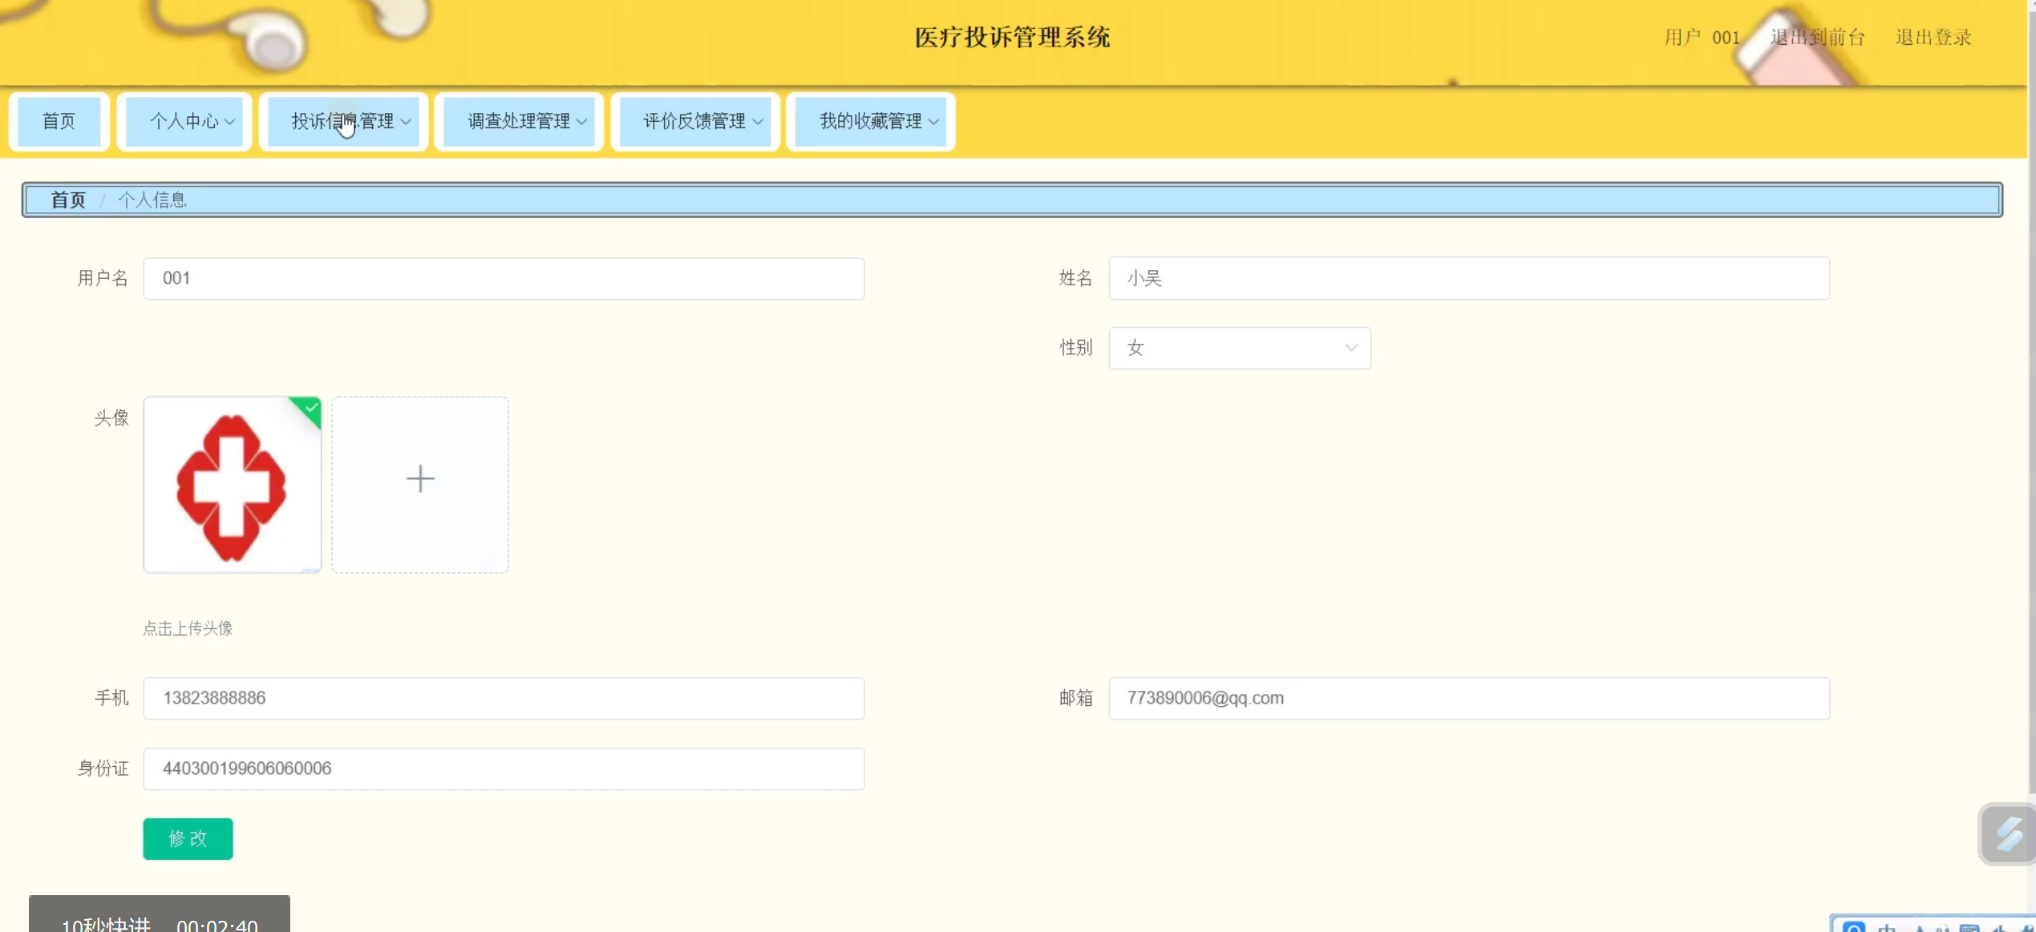Click the 姓名 input field
The image size is (2036, 932).
tap(1468, 278)
